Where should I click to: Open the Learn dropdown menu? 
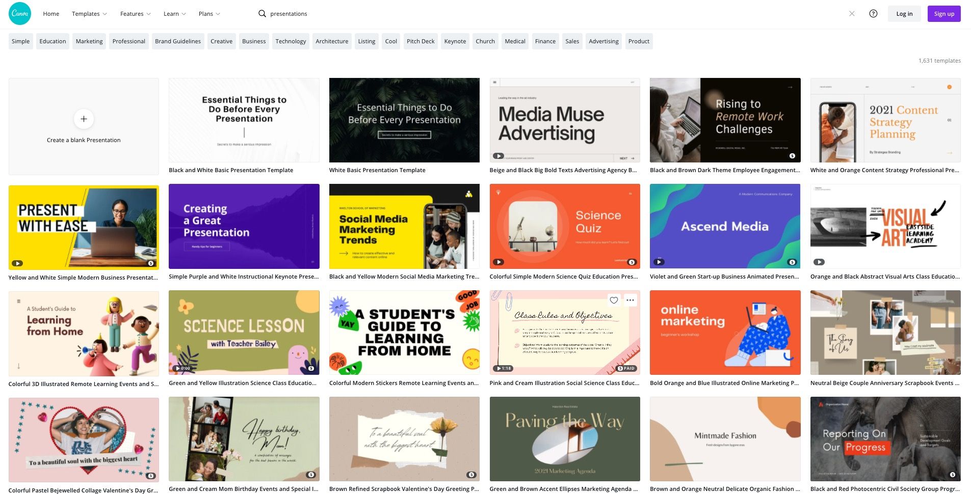174,14
